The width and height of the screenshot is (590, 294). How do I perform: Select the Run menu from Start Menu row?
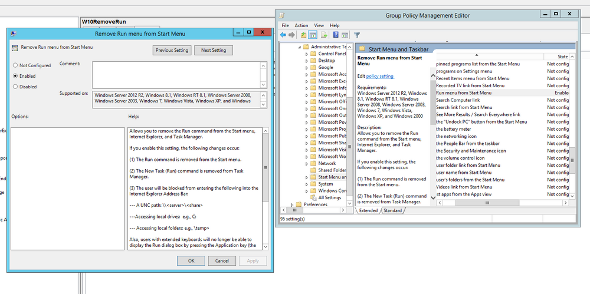pyautogui.click(x=502, y=93)
